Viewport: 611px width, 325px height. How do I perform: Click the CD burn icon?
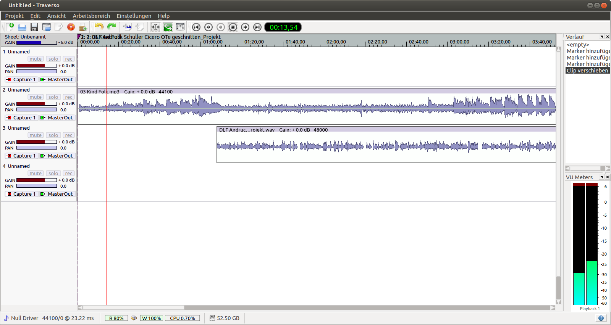coord(71,27)
